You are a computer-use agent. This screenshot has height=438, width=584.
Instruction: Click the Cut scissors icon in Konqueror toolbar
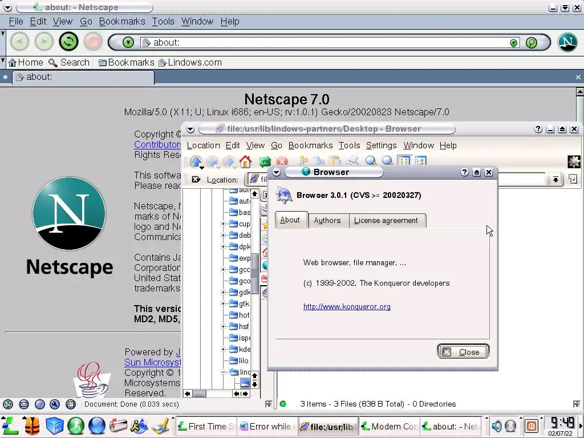302,161
